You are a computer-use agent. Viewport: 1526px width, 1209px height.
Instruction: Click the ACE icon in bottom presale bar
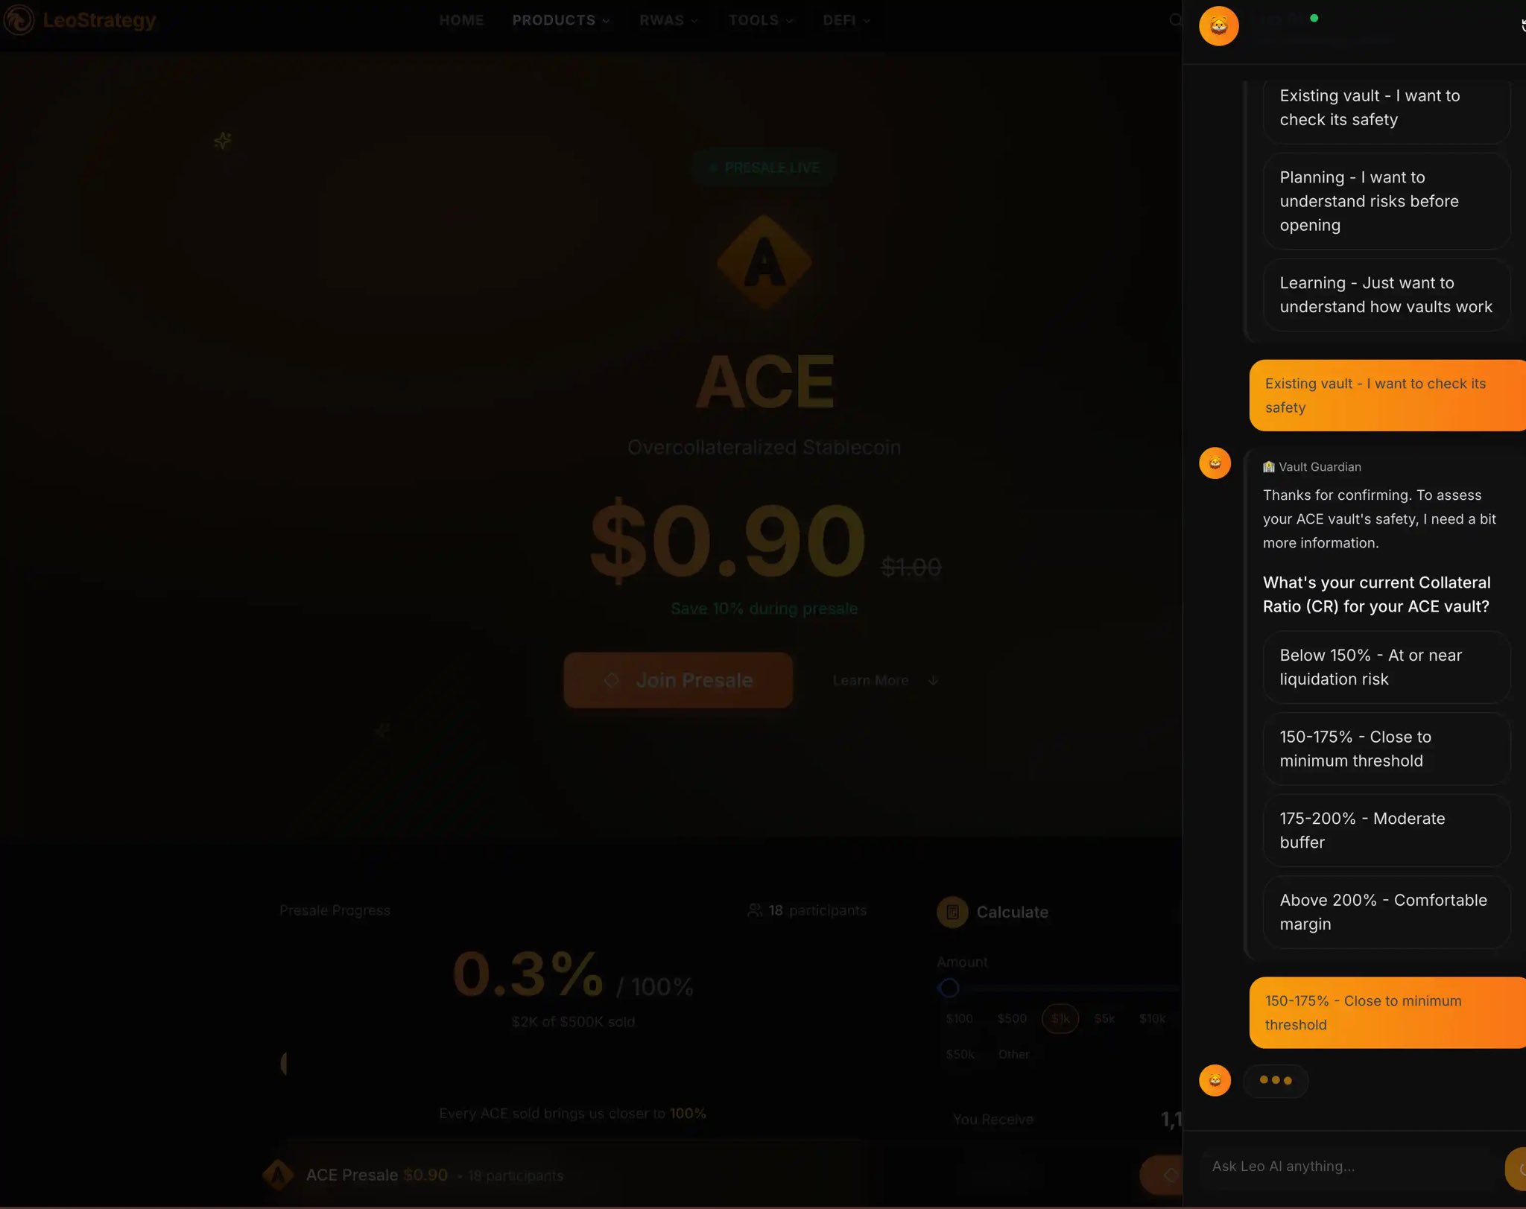click(278, 1175)
